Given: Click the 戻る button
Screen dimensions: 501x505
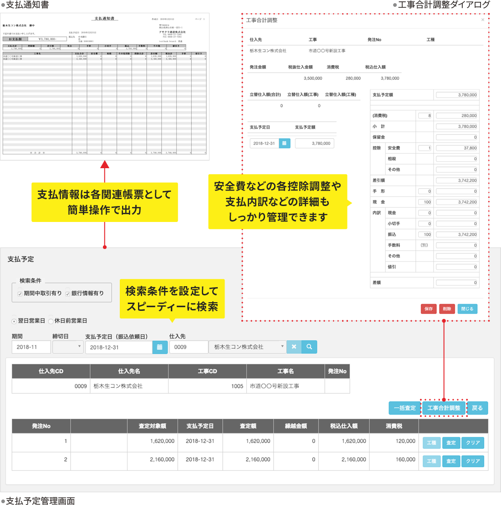Looking at the screenshot, I should pos(477,408).
